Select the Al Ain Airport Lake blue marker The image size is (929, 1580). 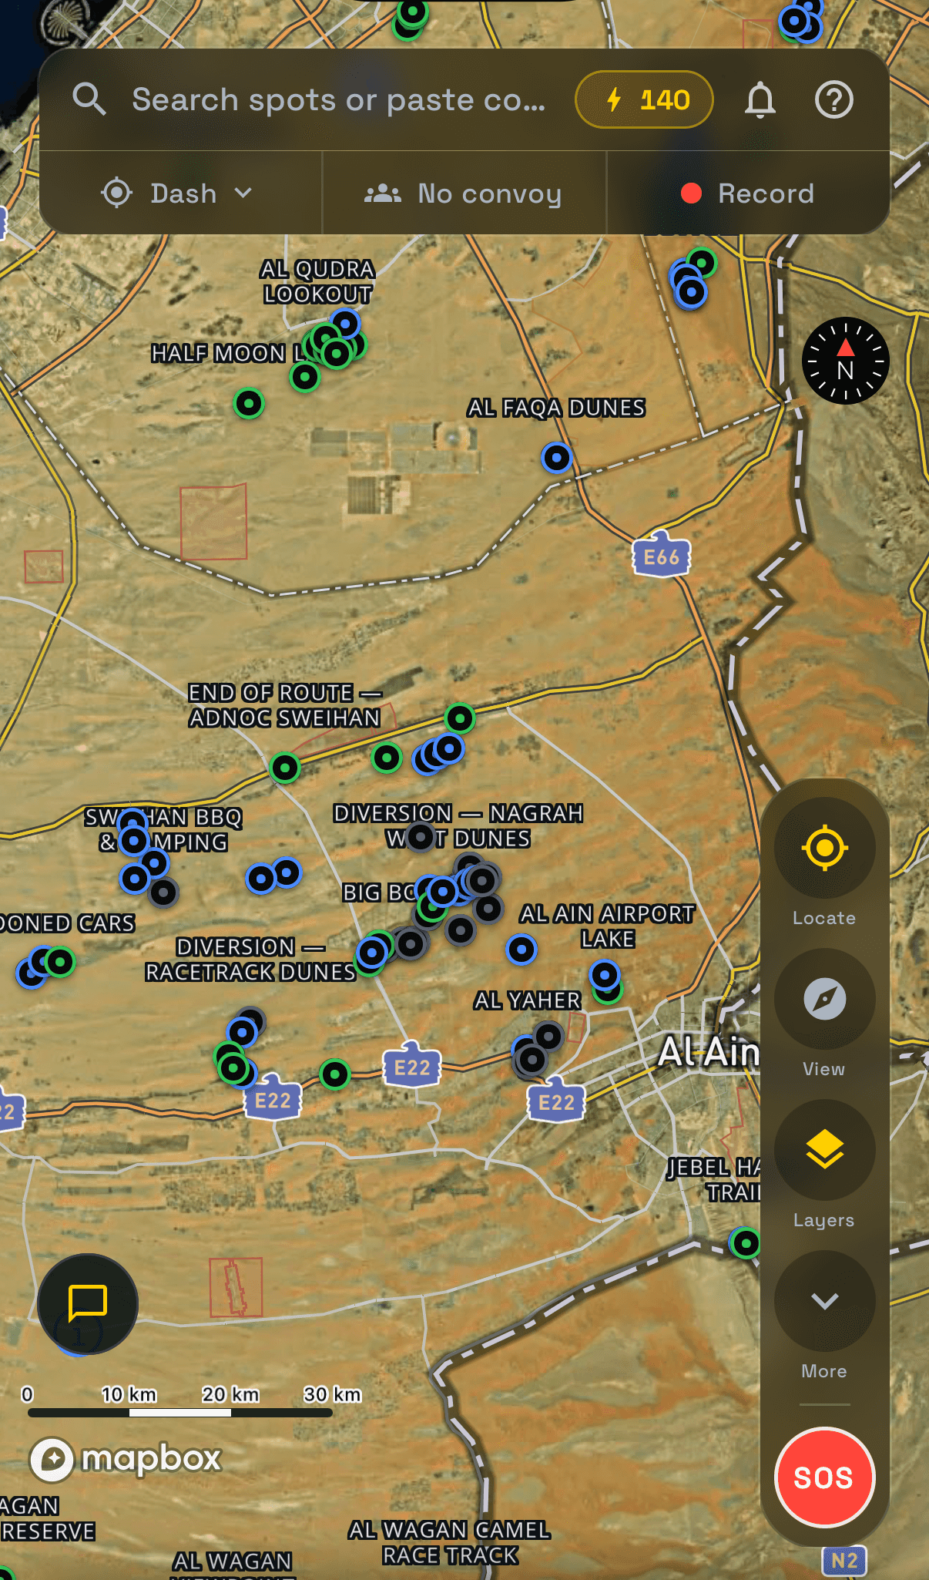tap(605, 976)
